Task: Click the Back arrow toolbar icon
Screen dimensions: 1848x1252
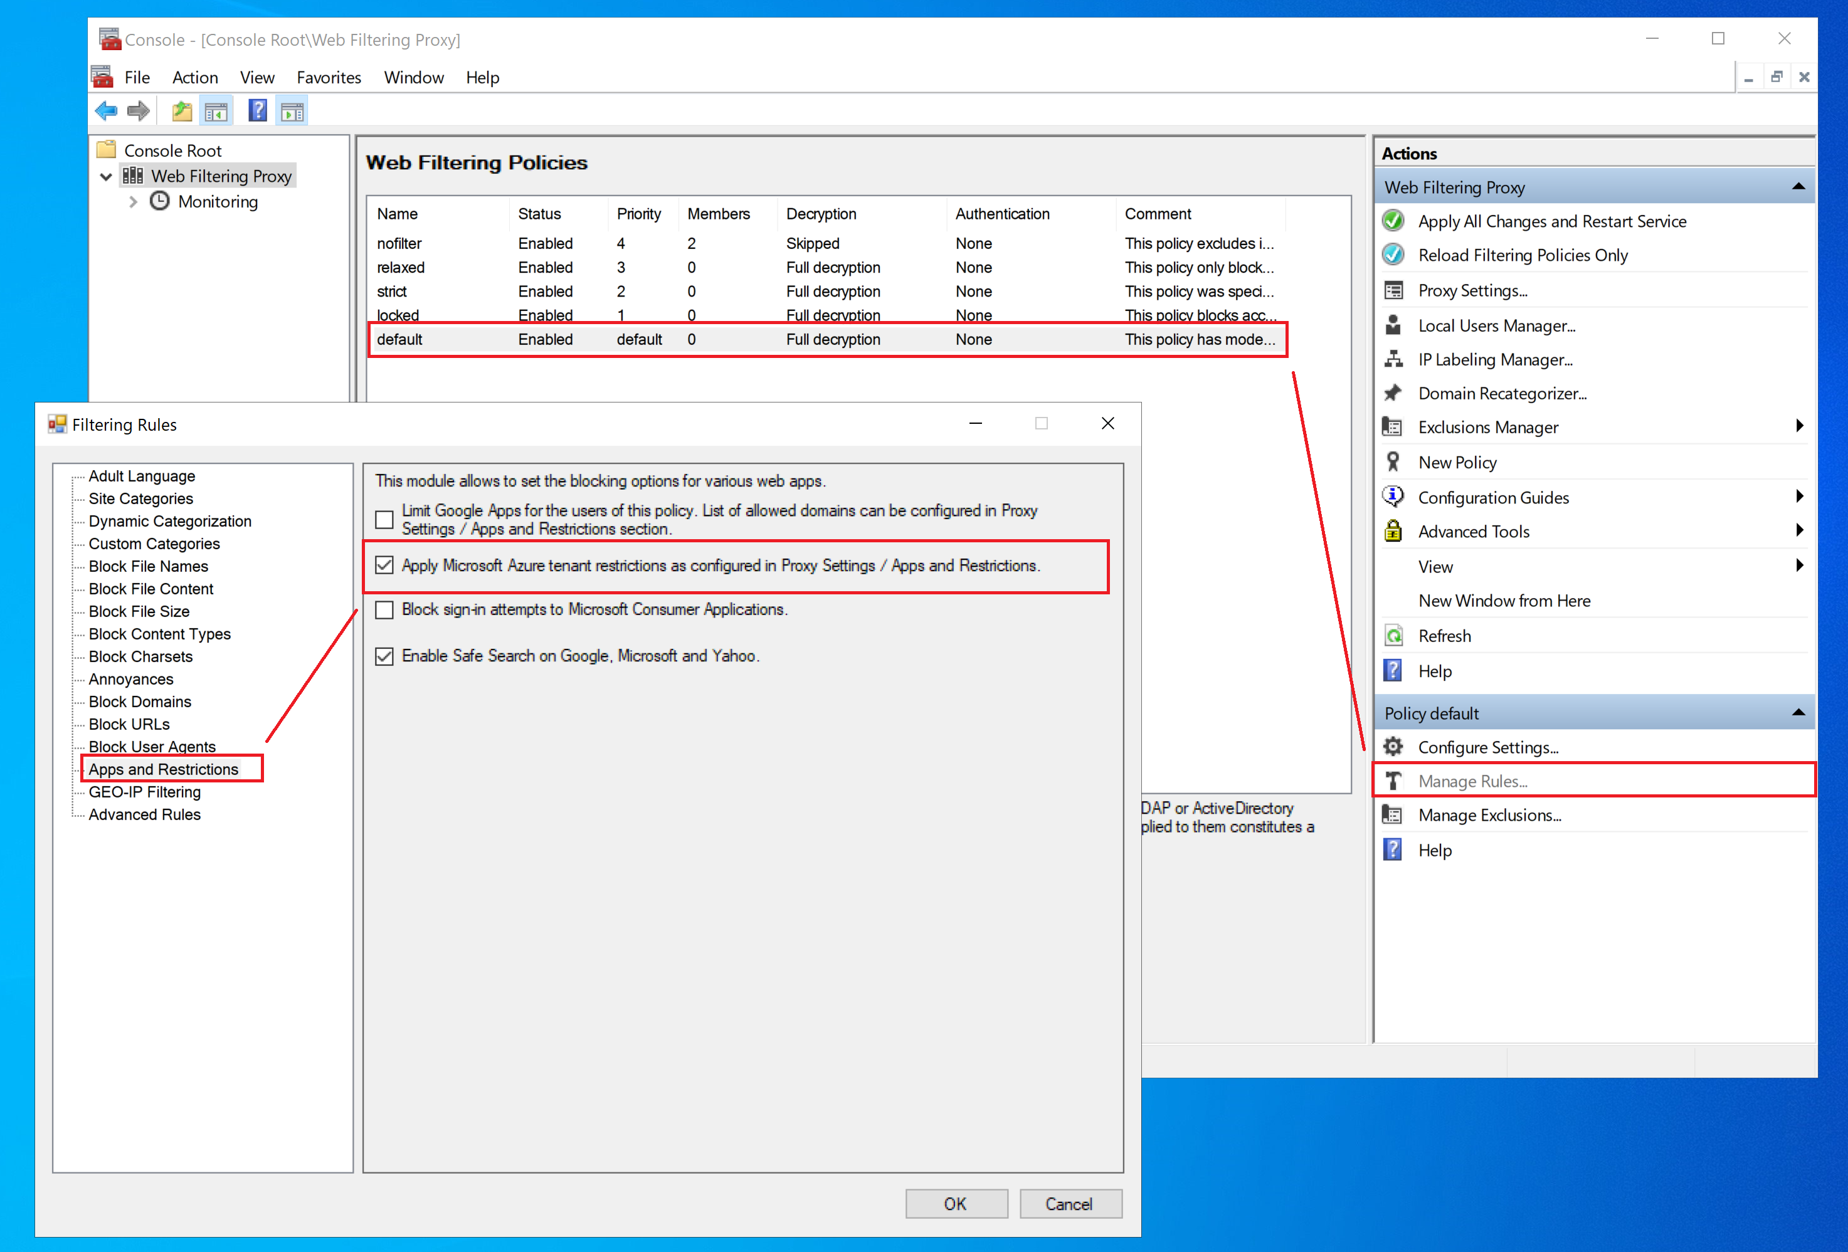Action: (x=106, y=112)
